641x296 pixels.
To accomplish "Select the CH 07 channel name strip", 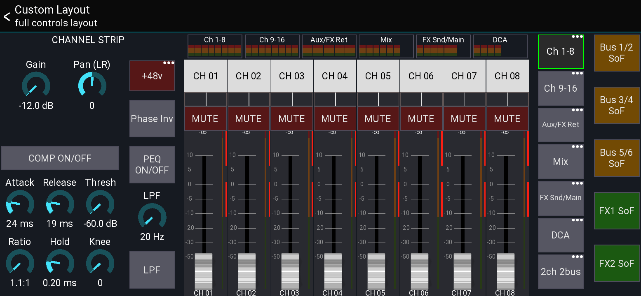I will click(x=464, y=76).
